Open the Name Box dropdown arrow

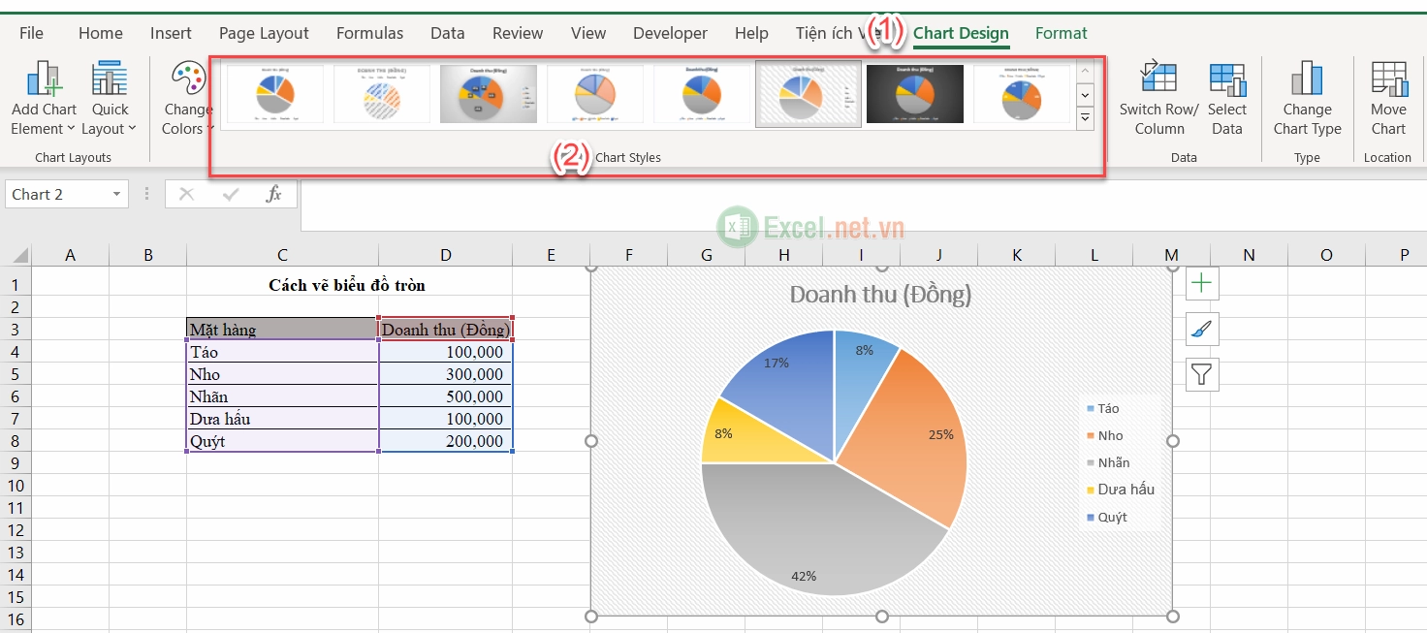116,195
